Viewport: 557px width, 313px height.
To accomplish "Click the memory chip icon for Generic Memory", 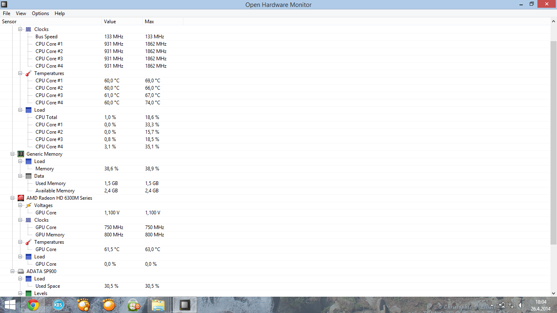I will [21, 154].
